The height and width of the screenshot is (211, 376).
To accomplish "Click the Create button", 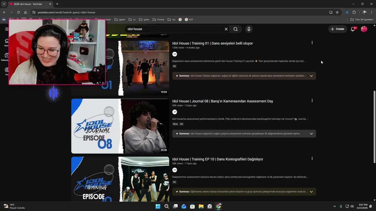I will (337, 29).
